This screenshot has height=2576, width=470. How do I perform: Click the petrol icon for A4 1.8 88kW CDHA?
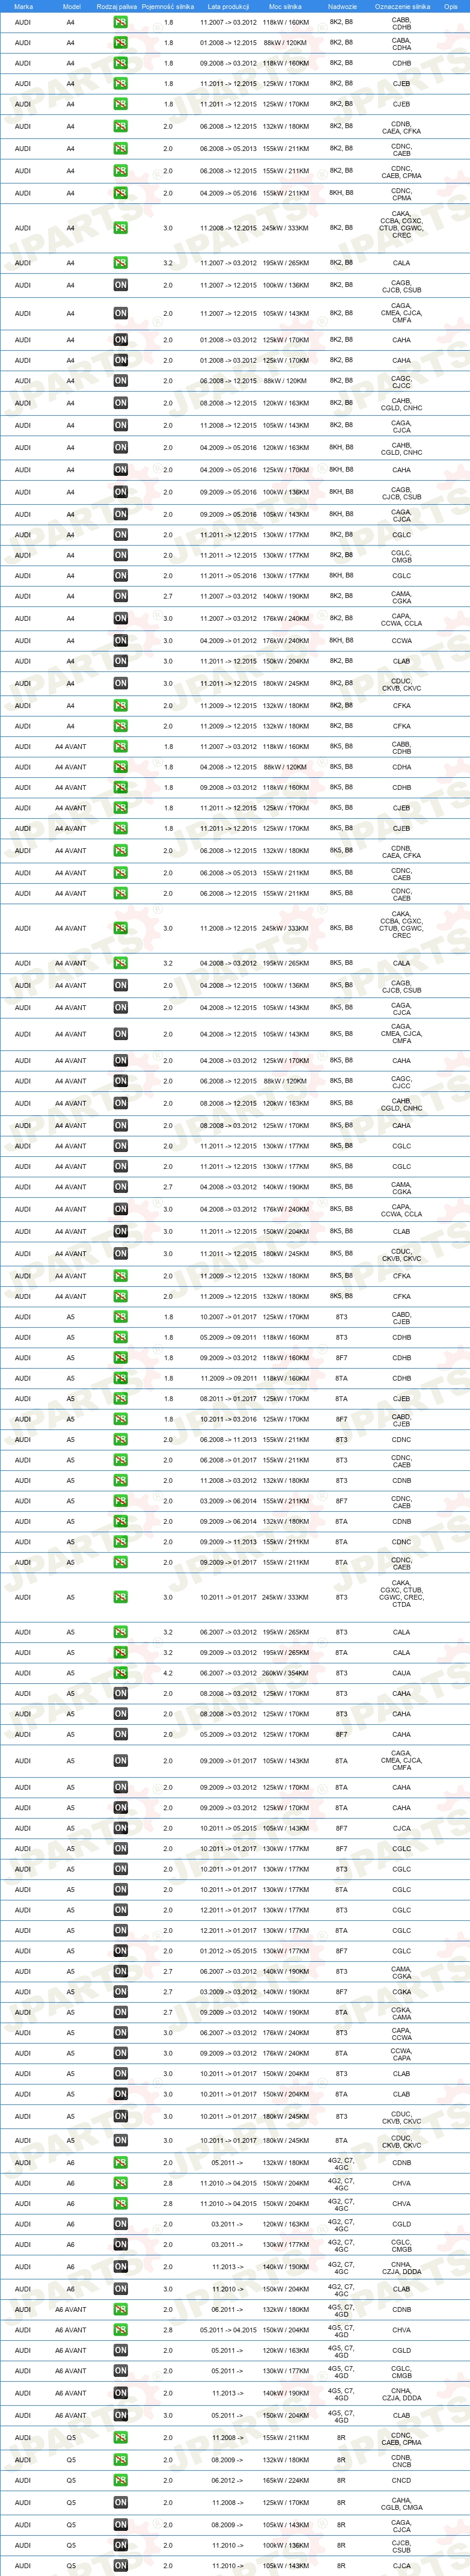(120, 43)
